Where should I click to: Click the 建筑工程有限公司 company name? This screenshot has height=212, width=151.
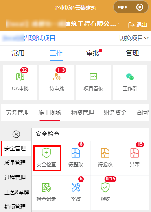[91, 24]
